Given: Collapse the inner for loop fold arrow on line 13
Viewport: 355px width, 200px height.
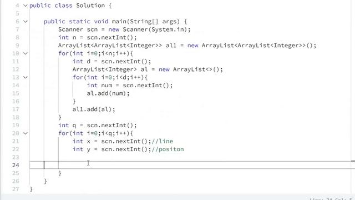Looking at the screenshot, I should pyautogui.click(x=26, y=77).
